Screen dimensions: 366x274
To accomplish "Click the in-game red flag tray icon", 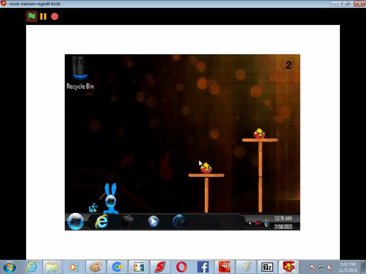I will [x=258, y=223].
